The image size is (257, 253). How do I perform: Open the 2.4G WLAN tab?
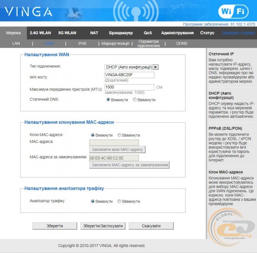point(40,33)
